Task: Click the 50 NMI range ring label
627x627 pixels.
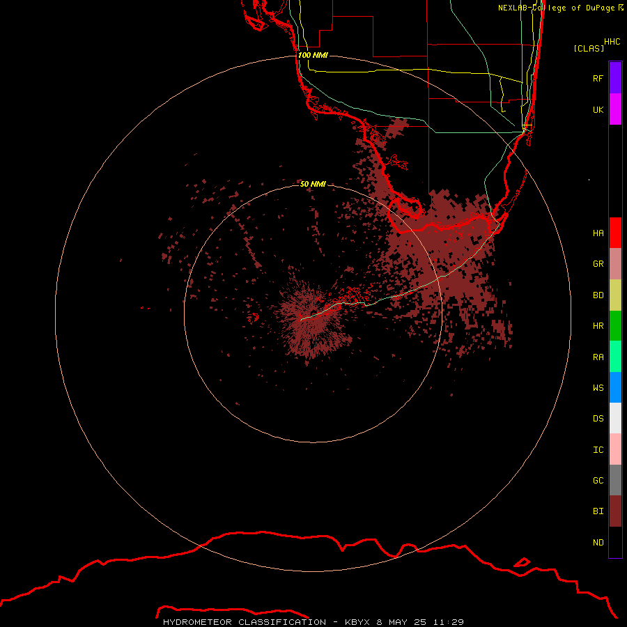Action: pyautogui.click(x=313, y=184)
